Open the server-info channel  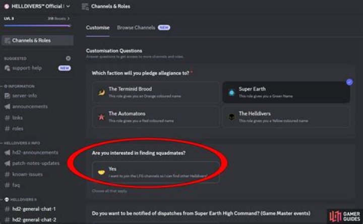(x=24, y=95)
